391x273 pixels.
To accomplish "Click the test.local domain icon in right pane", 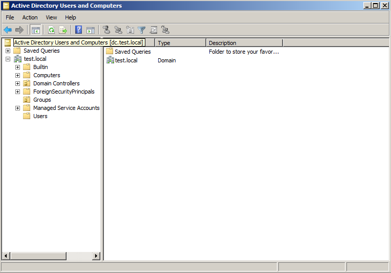I will [x=110, y=60].
